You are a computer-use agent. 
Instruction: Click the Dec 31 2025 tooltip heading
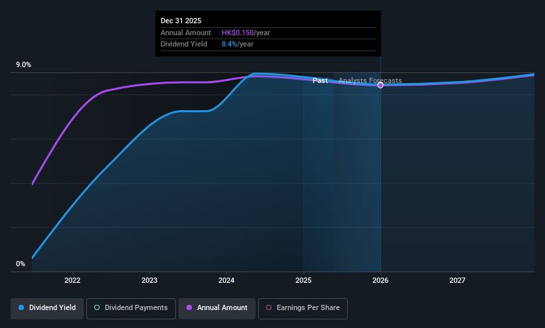[x=181, y=21]
